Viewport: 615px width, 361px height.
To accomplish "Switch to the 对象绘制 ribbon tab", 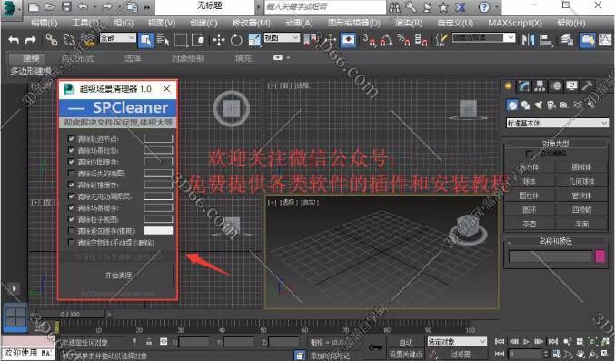I will (188, 58).
